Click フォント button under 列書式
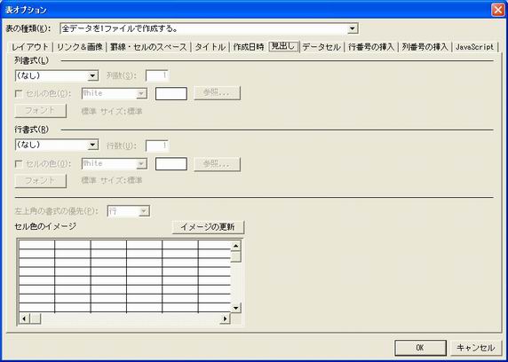508x362 pixels. 41,111
